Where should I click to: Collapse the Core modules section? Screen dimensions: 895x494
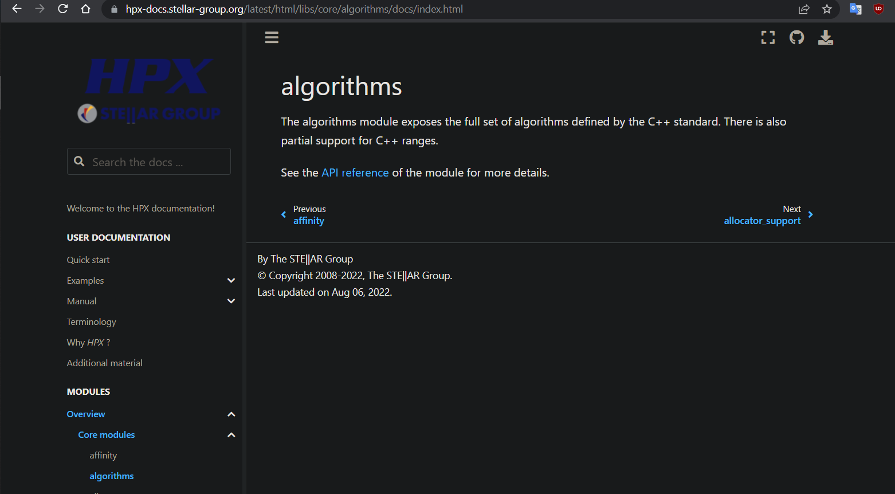(231, 434)
